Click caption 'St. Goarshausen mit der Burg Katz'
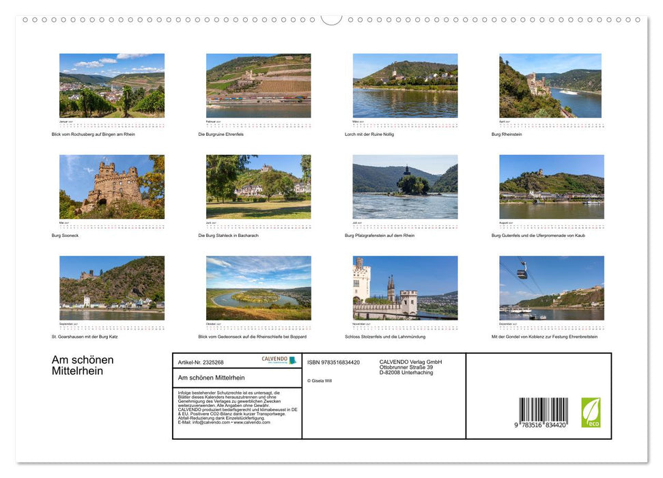Screen dimensions: 663x478 point(85,337)
